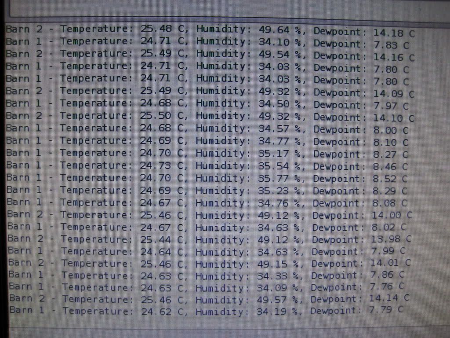Click the dewpoint reading 14.00 C
Screen dimensions: 450x338
(x=392, y=215)
